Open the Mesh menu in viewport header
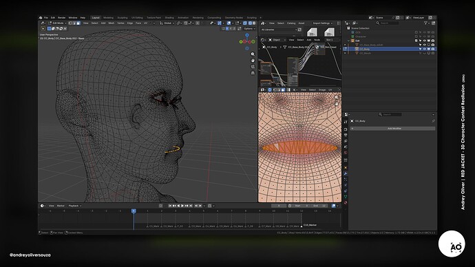The width and height of the screenshot is (475, 267). click(x=111, y=23)
